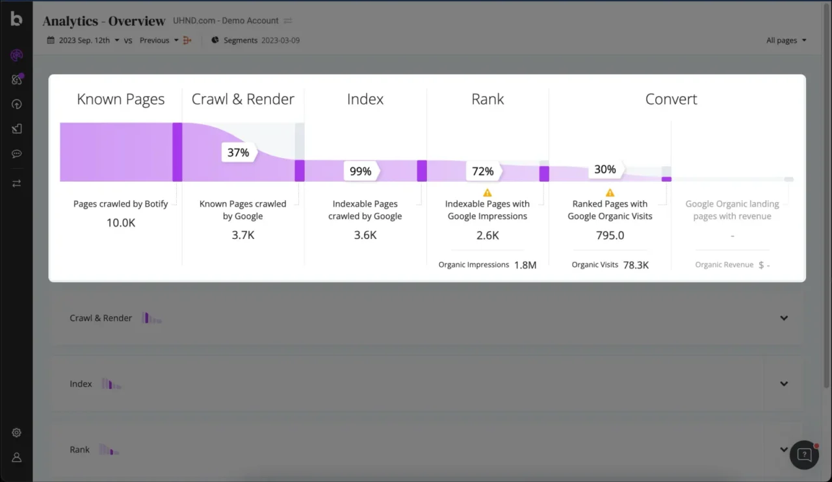Image resolution: width=832 pixels, height=482 pixels.
Task: Click Google Organic landing pages with revenue
Action: 733,210
